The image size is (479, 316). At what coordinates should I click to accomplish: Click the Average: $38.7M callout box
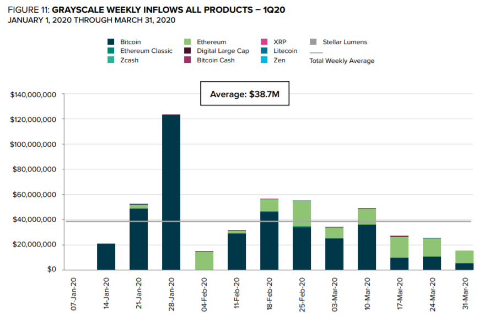[x=245, y=94]
